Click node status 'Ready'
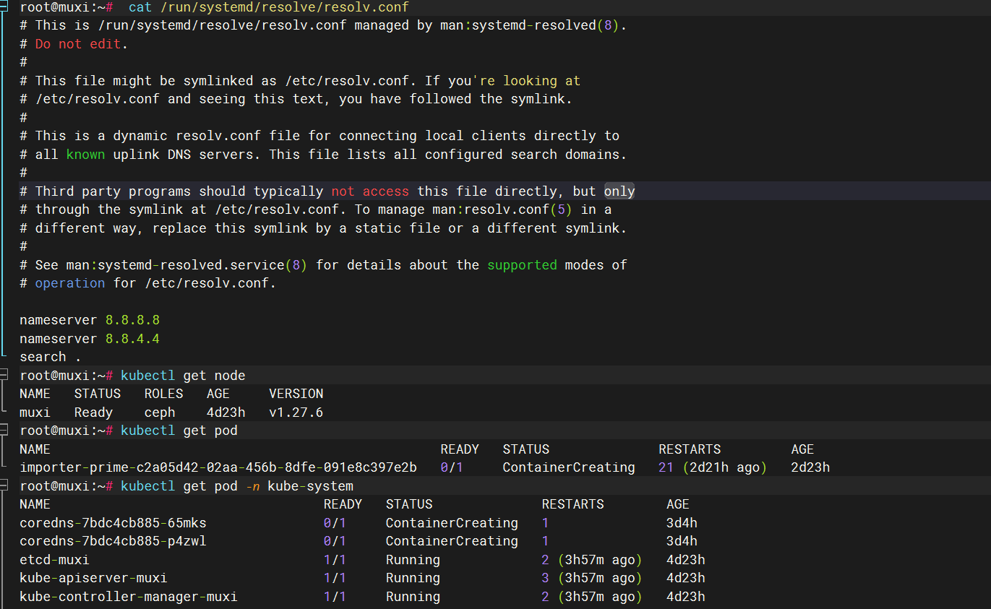 (93, 412)
